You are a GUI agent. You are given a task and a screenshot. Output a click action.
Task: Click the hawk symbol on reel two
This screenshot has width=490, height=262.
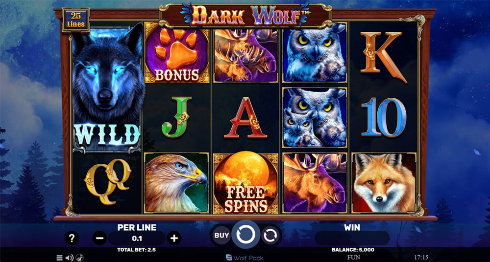176,183
